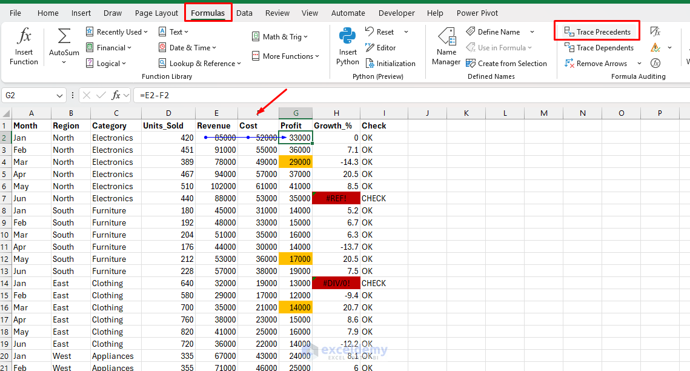The image size is (690, 371).
Task: Select column D header
Action: point(168,113)
